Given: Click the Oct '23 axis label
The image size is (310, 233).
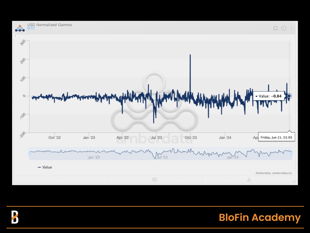Looking at the screenshot, I should tap(191, 138).
